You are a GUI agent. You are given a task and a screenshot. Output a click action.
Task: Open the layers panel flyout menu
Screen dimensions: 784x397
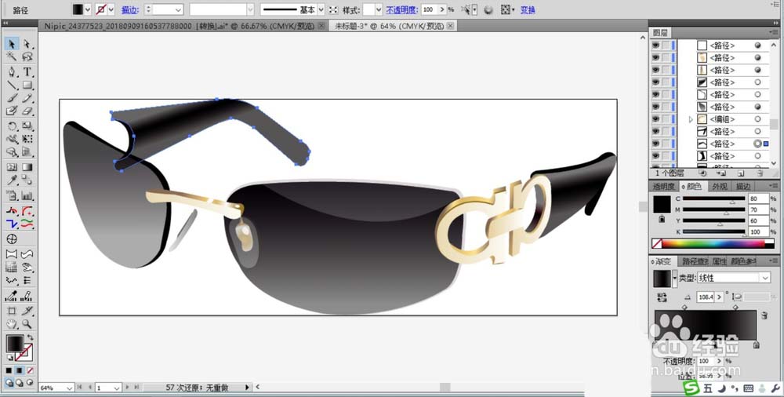coord(774,32)
